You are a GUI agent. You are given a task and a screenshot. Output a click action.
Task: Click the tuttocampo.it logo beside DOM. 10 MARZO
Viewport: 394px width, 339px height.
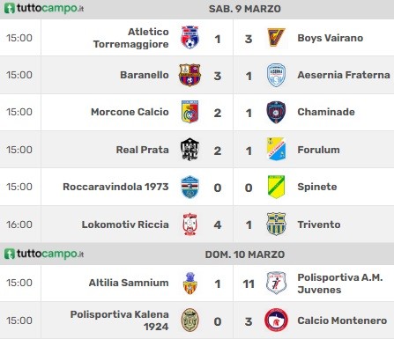point(44,254)
